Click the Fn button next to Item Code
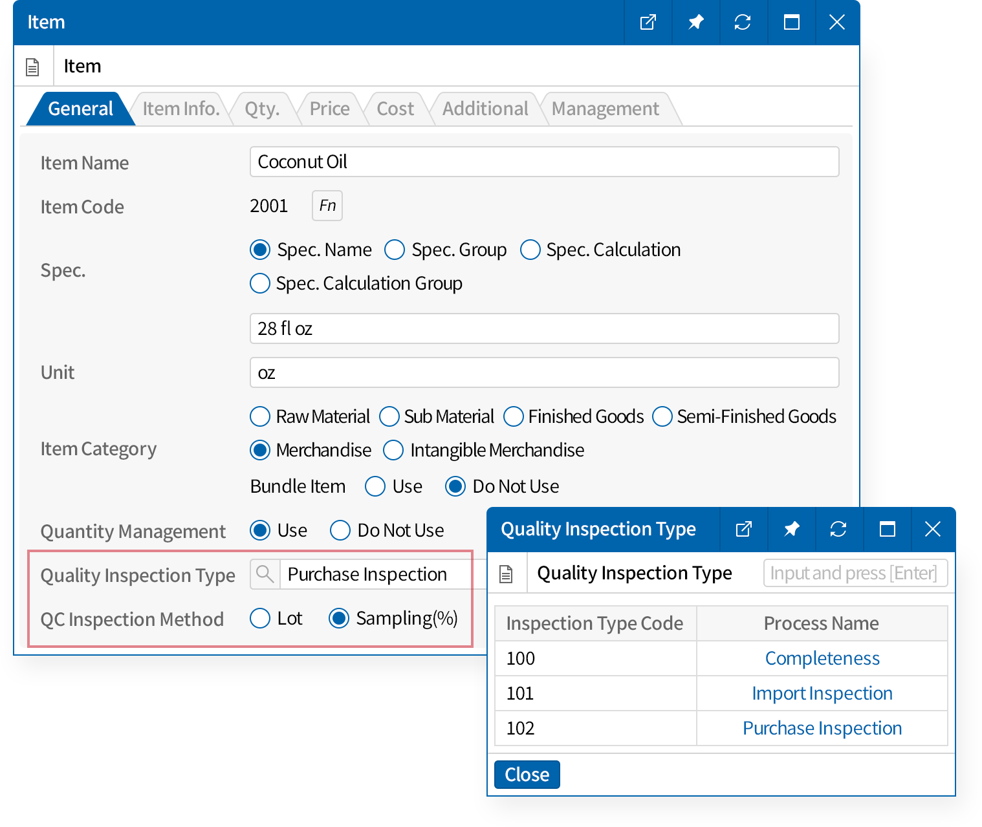Screen dimensions: 982x827 click(x=327, y=206)
